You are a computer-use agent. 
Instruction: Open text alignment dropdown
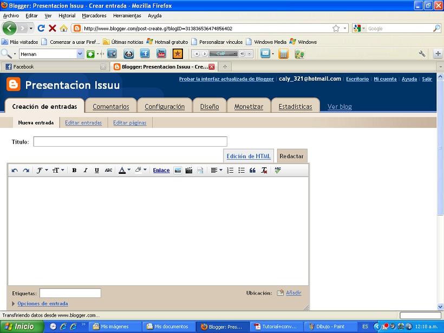tap(217, 170)
